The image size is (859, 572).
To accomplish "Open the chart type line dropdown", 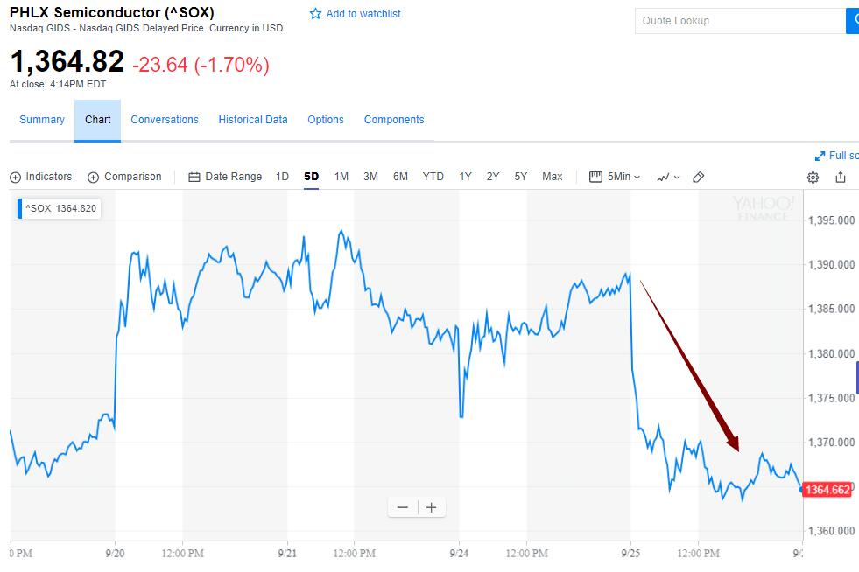I will tap(668, 178).
